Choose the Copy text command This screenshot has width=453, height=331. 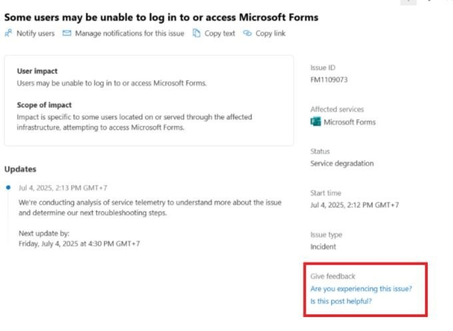[x=214, y=33]
